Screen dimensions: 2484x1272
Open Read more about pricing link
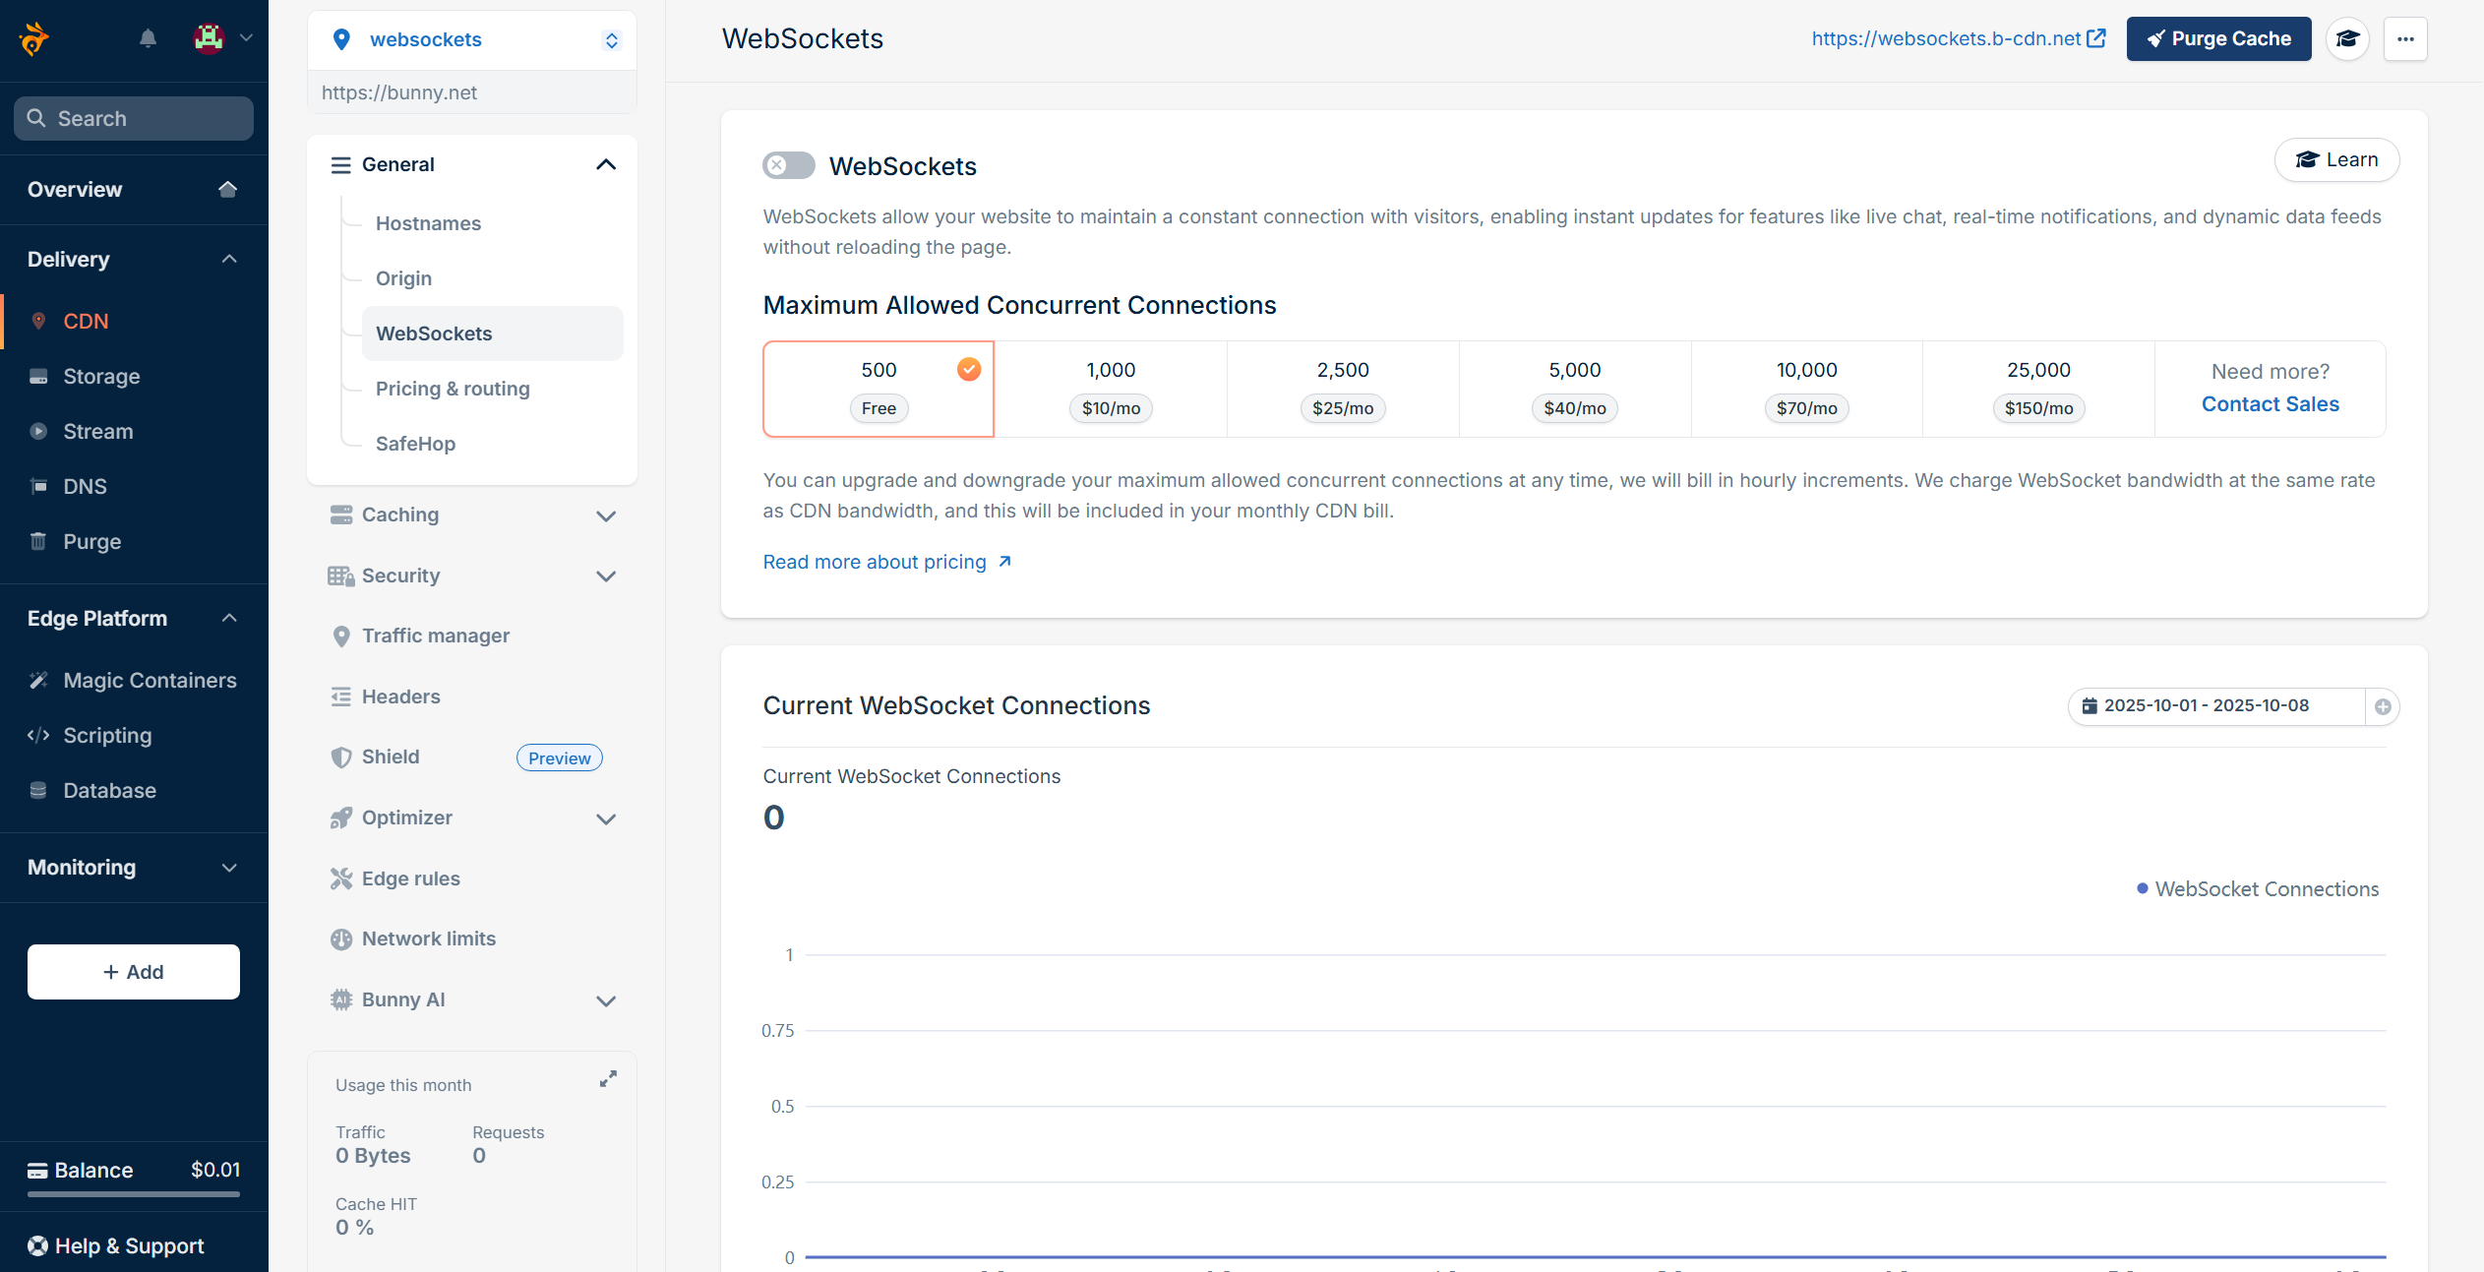coord(887,562)
